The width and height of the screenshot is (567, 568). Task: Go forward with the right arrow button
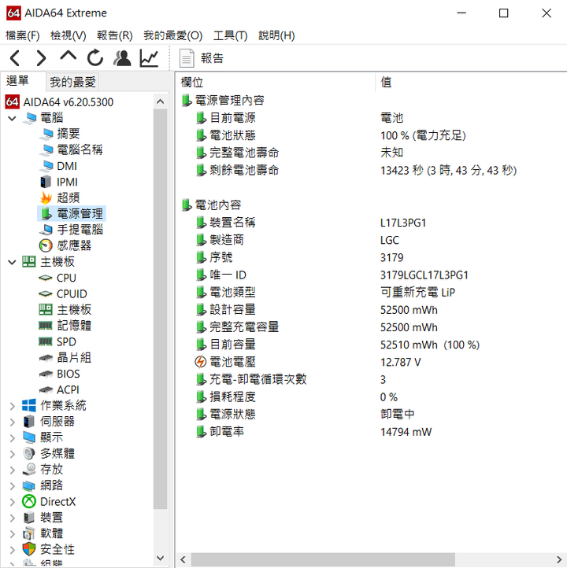[41, 58]
